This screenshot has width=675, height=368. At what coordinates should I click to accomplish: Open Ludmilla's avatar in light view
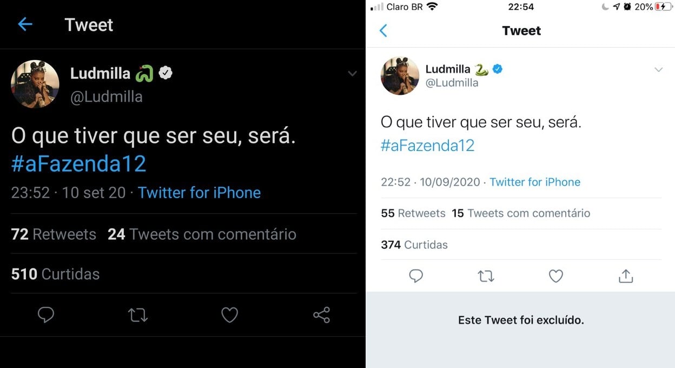tap(400, 76)
